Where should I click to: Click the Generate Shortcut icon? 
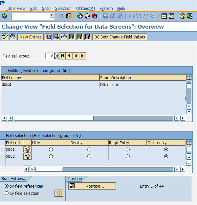[x=171, y=16]
